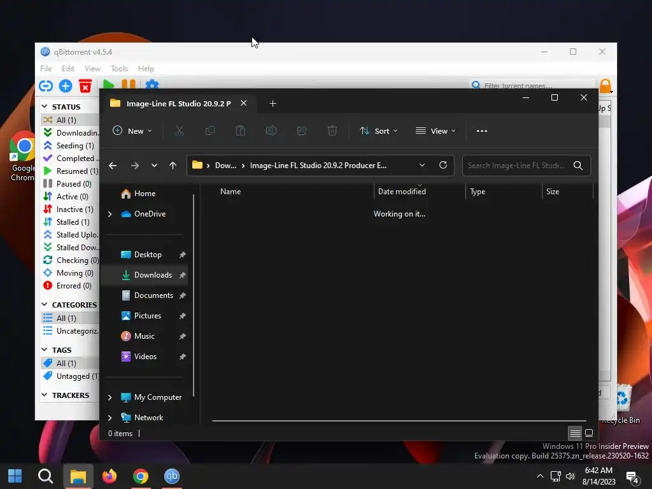Open the address bar history dropdown
Screen dimensions: 652x489
[422, 165]
